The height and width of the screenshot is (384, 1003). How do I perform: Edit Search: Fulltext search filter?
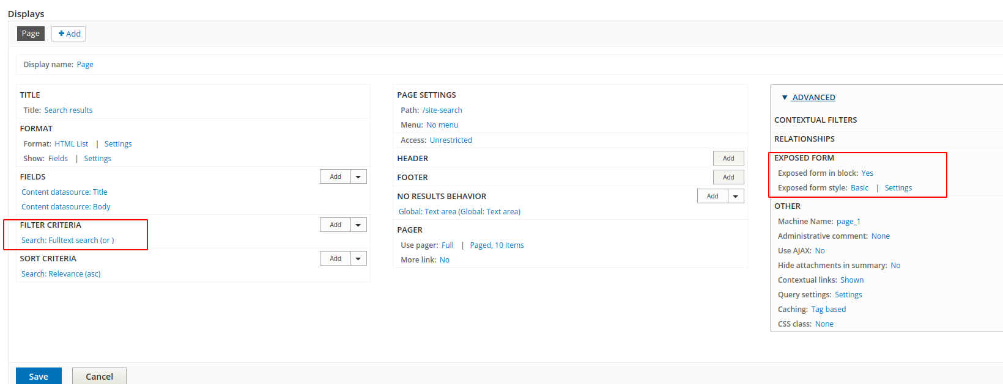point(68,241)
